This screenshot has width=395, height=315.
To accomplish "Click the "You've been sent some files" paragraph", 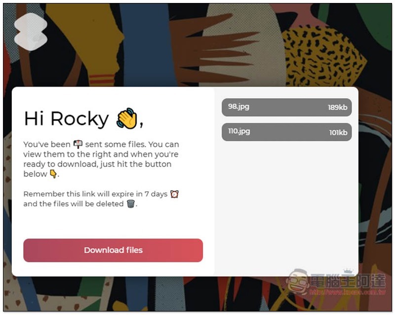I will coord(101,159).
